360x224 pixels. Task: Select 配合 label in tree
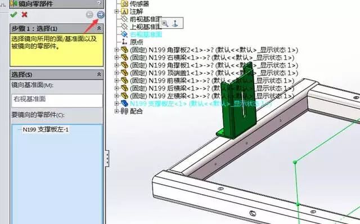pos(136,111)
